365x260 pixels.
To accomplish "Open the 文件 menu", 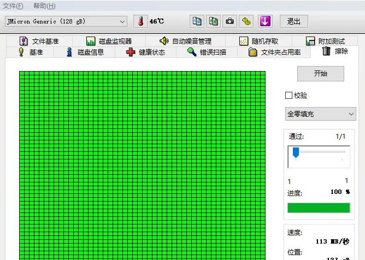I will (x=13, y=6).
